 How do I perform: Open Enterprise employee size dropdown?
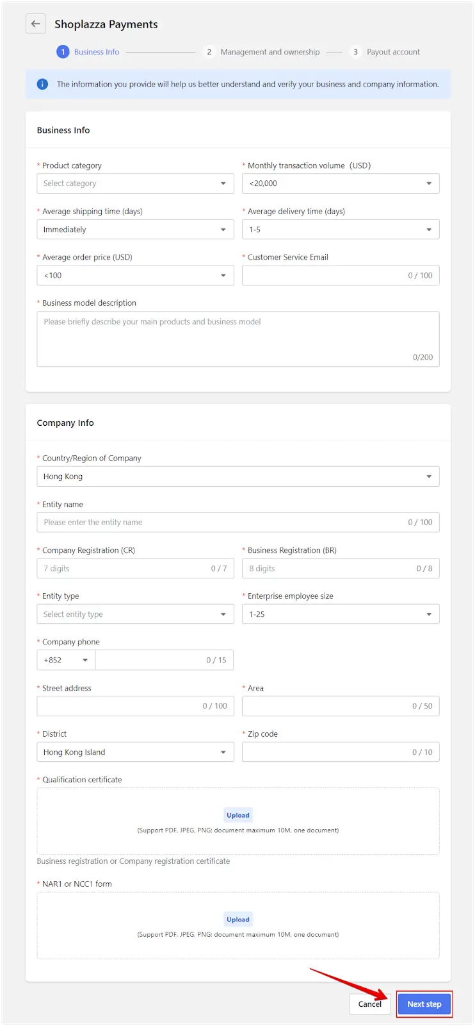point(341,614)
